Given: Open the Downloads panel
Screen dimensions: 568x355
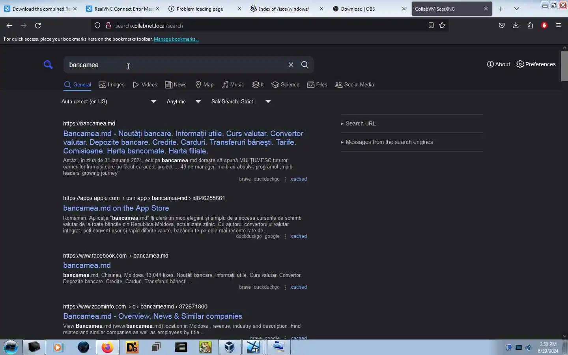Looking at the screenshot, I should [x=516, y=26].
